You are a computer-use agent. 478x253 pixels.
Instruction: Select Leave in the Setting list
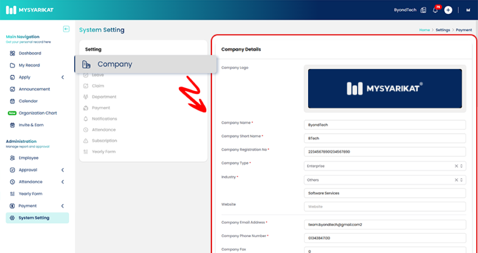(98, 75)
